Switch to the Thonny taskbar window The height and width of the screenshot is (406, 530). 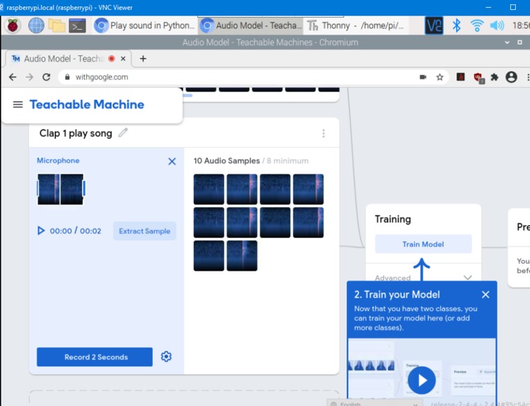point(356,26)
